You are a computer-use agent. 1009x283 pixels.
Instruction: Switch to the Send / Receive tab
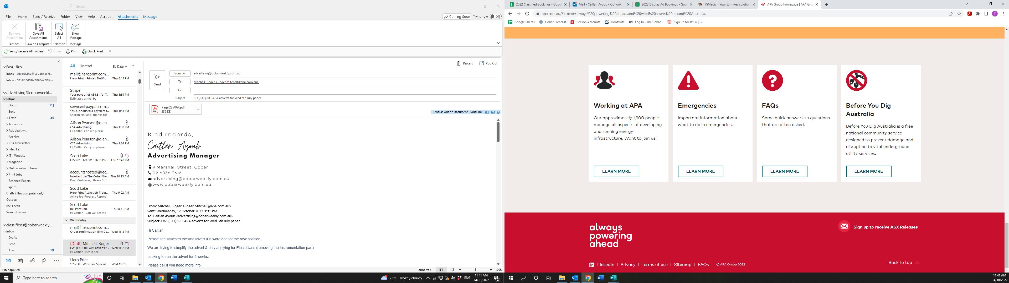click(43, 17)
